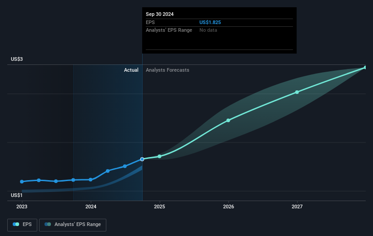Click the 2023 x-axis label
This screenshot has width=373, height=236.
point(22,206)
